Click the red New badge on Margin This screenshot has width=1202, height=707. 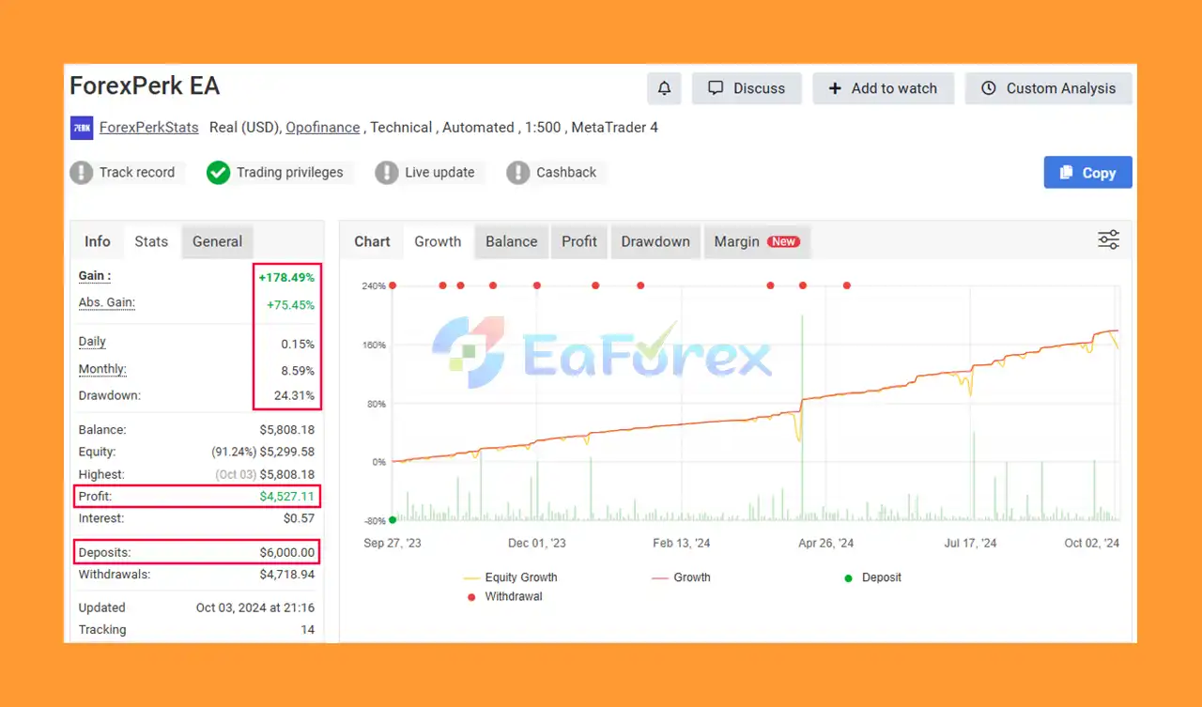click(783, 241)
